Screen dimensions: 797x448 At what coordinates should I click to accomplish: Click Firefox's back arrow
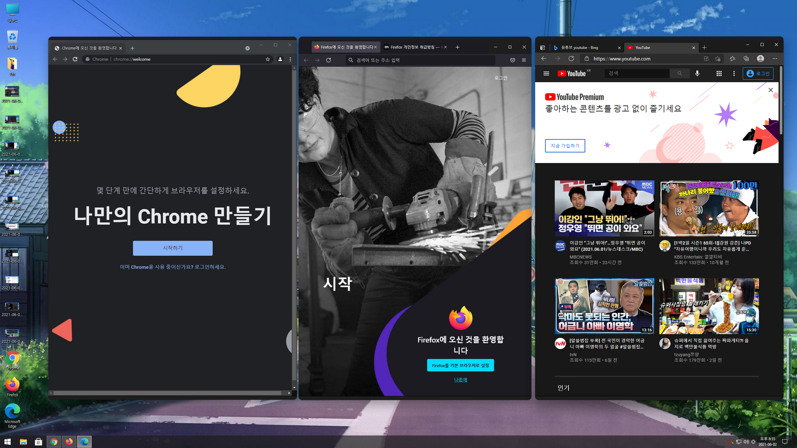[306, 60]
